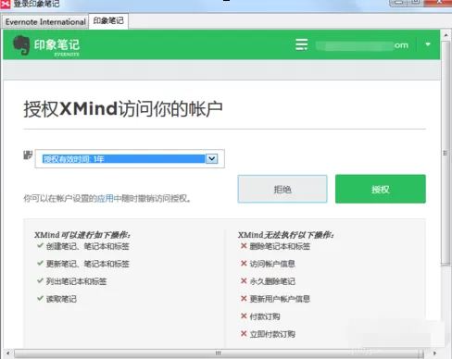
Task: Click the green 授权 button
Action: tap(381, 189)
